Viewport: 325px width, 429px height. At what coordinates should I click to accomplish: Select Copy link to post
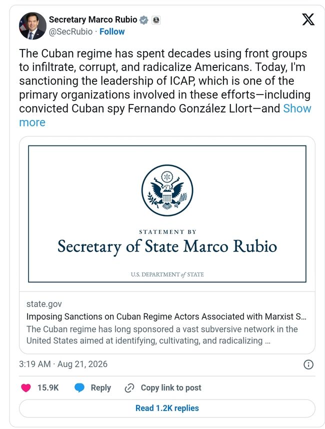(x=171, y=387)
